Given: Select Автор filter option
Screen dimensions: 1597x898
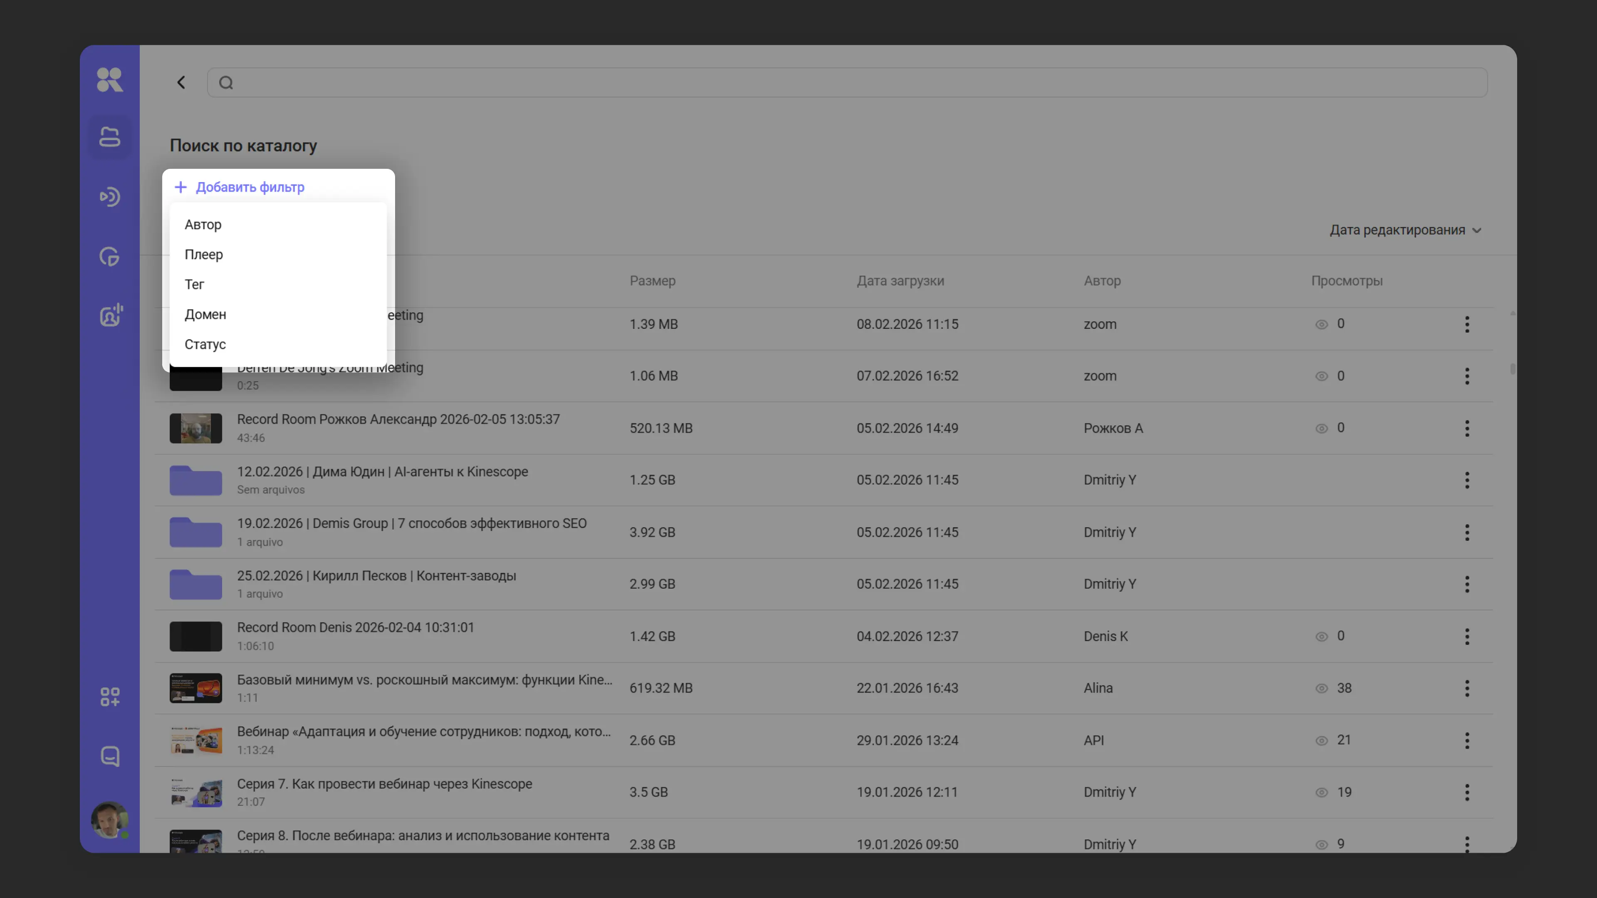Looking at the screenshot, I should (203, 224).
